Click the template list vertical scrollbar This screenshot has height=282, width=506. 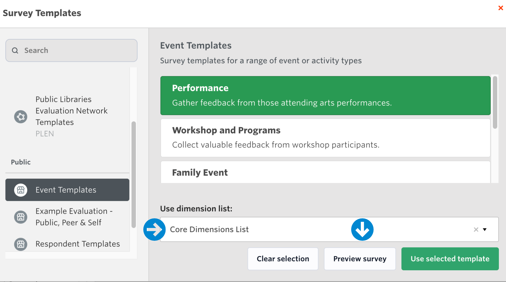(x=495, y=102)
